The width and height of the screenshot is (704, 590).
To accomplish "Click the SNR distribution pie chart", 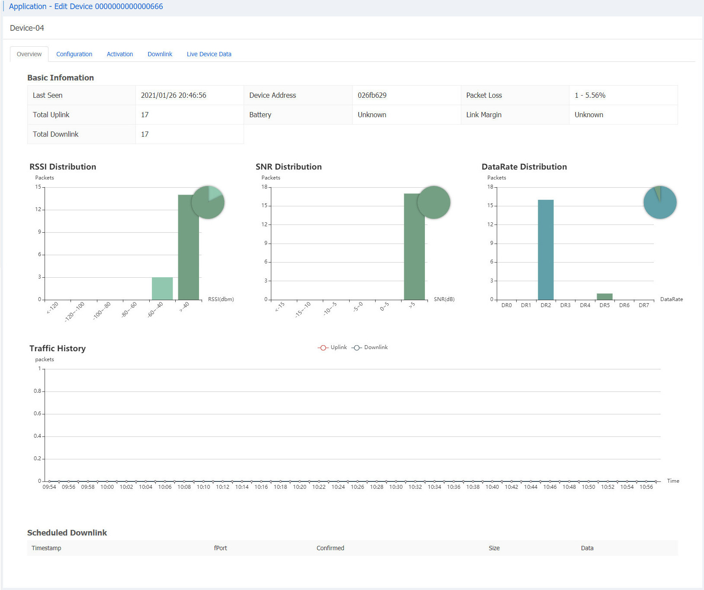I will 434,202.
